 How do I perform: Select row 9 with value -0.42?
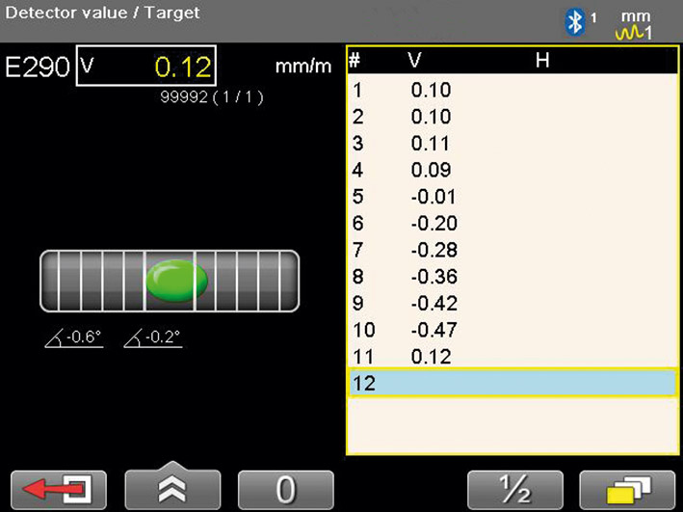point(512,303)
